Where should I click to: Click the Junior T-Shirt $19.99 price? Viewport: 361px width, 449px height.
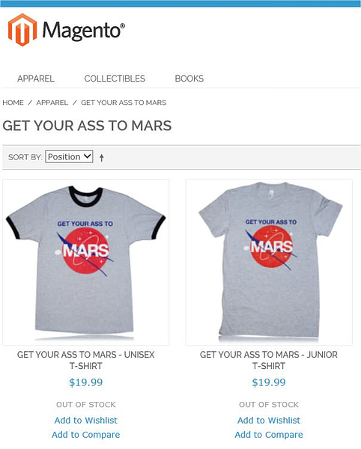(x=269, y=382)
